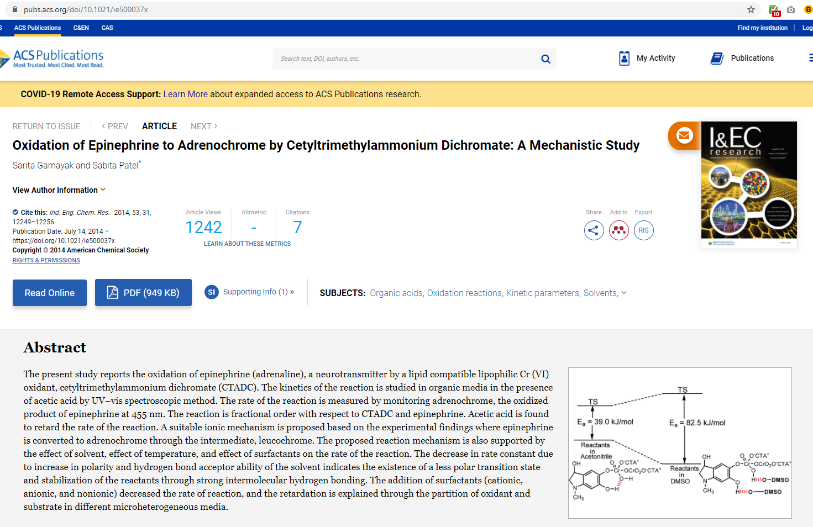Click the search magnifier icon

546,59
